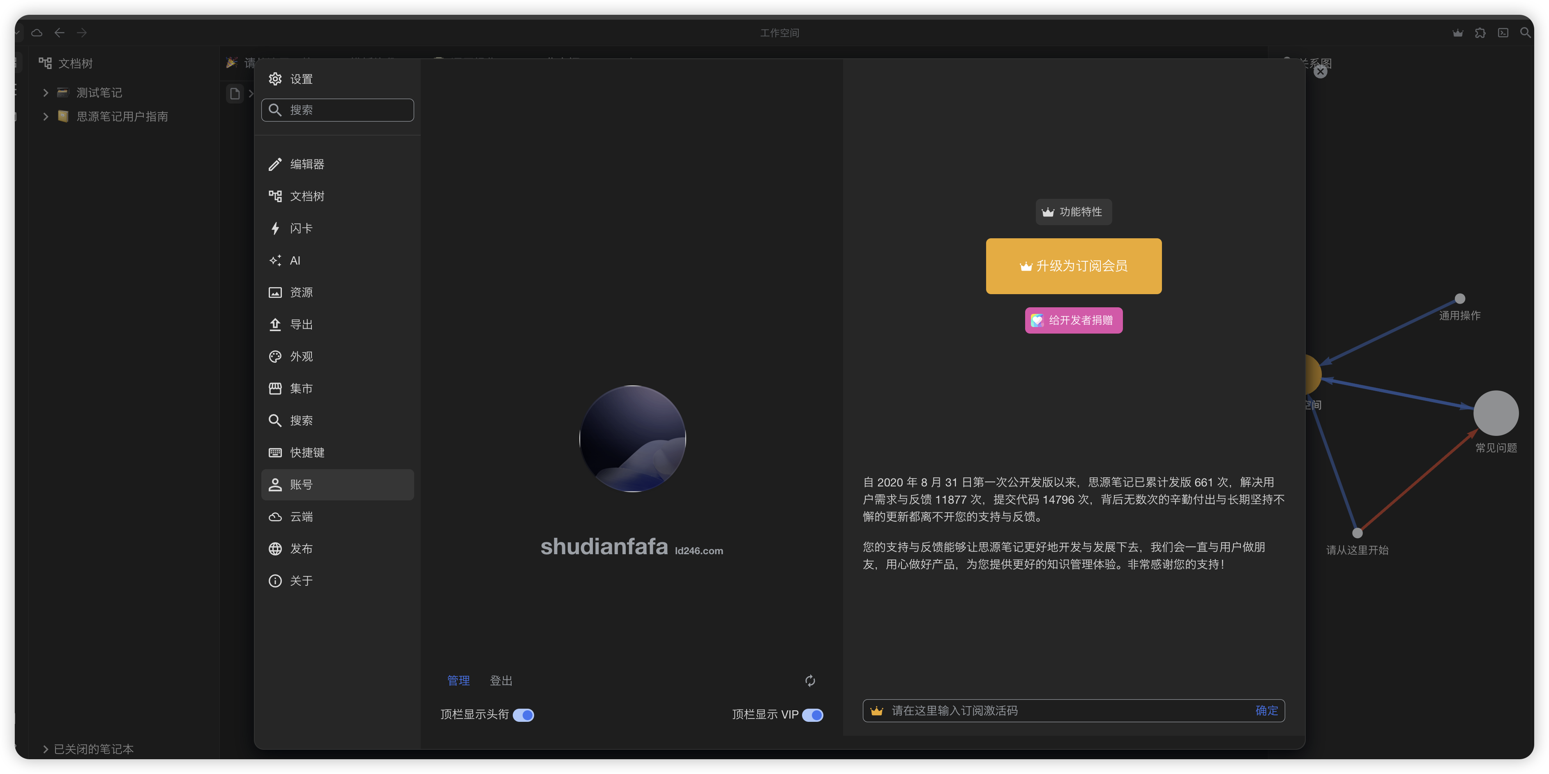Select the 外观 settings tab
This screenshot has width=1549, height=774.
pos(301,357)
